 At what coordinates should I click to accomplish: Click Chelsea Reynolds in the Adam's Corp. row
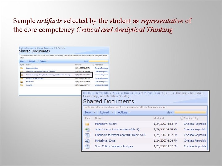click(195, 129)
